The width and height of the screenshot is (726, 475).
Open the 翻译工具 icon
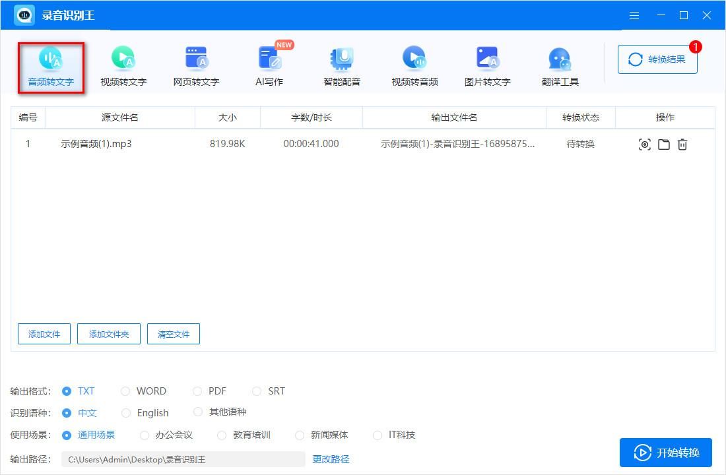tap(560, 67)
